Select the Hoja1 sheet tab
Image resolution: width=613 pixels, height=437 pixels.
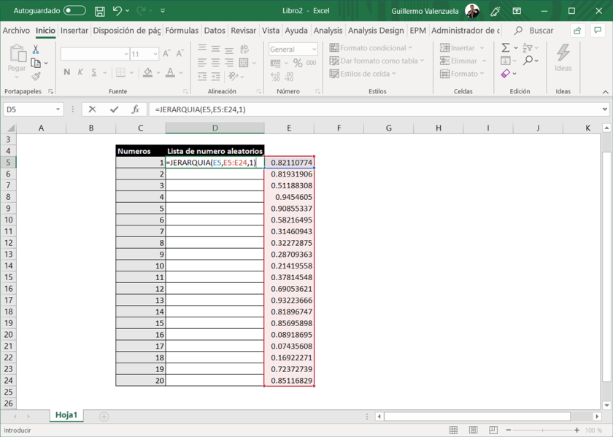[x=66, y=415]
